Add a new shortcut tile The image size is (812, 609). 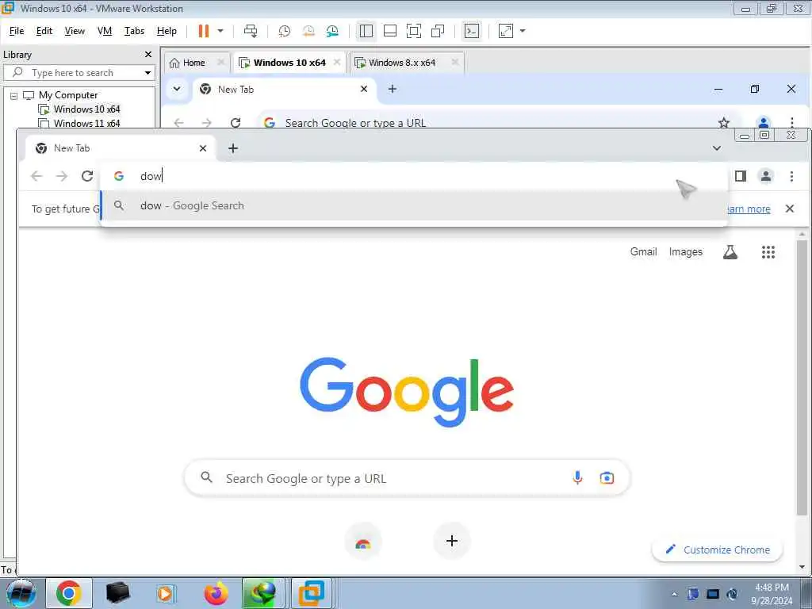click(x=451, y=541)
